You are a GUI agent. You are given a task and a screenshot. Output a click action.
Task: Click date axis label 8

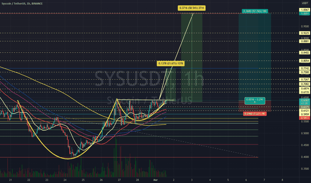pos(282,180)
